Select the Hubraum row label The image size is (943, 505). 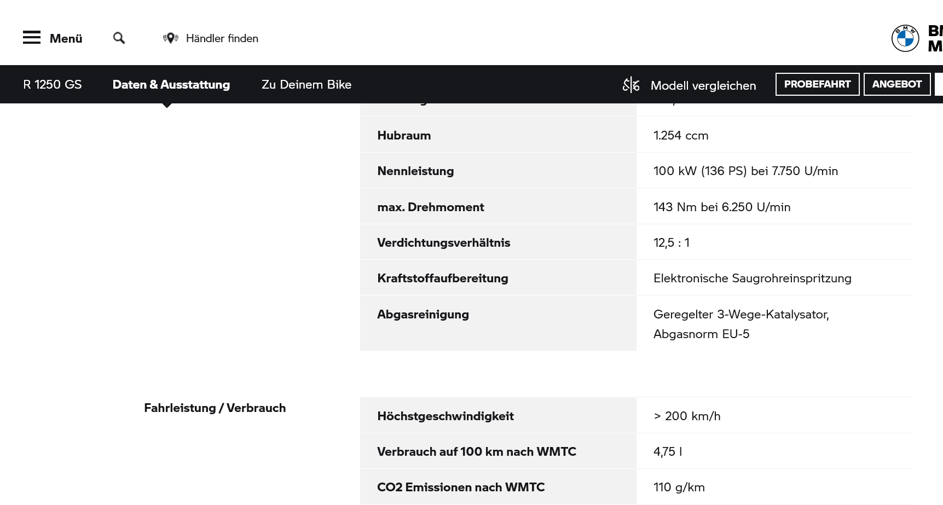click(404, 135)
